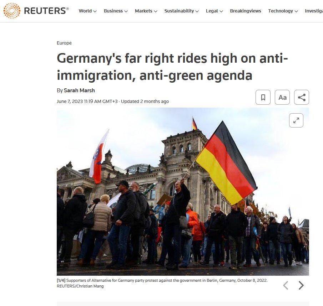Bookmark this article with the save icon
Screen dimensions: 323x306
(263, 97)
